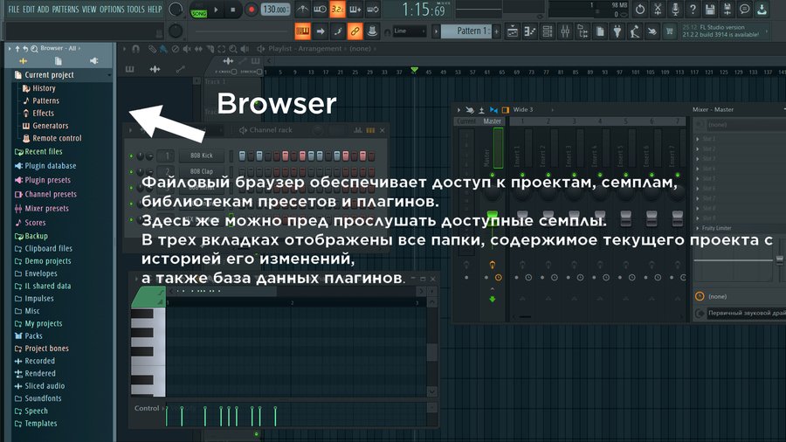This screenshot has width=786, height=442.
Task: Click the 808 Clap channel button
Action: tap(202, 171)
